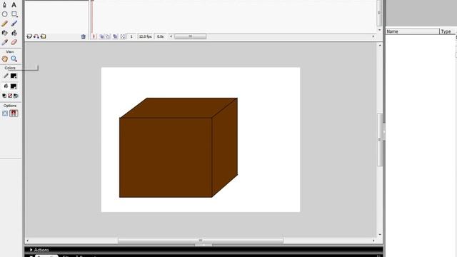Select the Ink Bottle tool
This screenshot has height=257, width=457.
5,33
